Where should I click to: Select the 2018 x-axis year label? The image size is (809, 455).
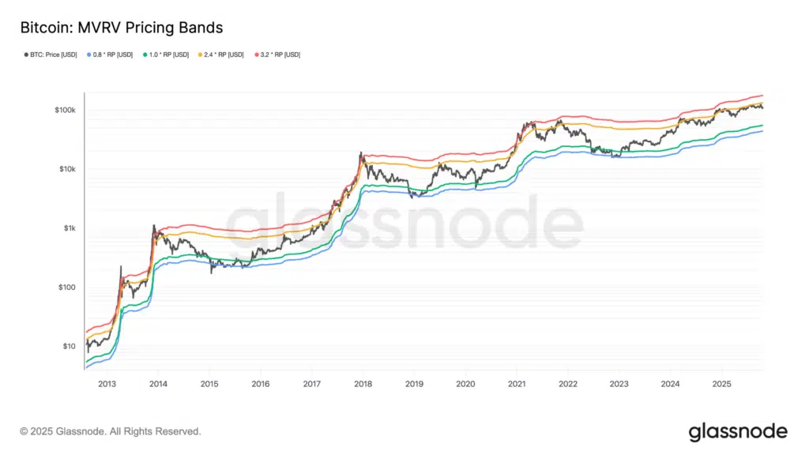click(x=363, y=384)
